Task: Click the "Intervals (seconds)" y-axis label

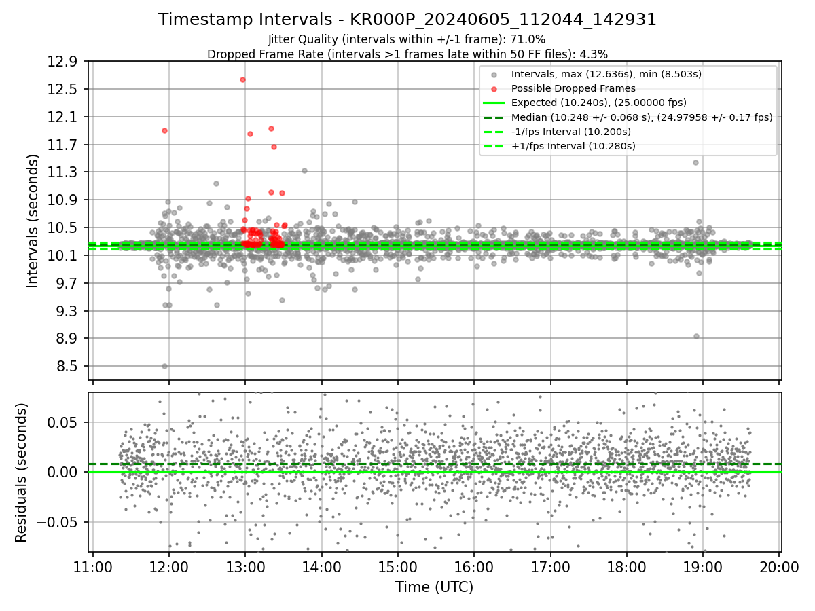Action: tap(33, 221)
